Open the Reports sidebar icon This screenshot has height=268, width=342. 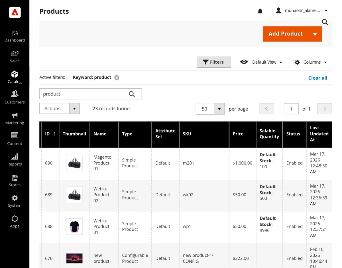[x=15, y=160]
